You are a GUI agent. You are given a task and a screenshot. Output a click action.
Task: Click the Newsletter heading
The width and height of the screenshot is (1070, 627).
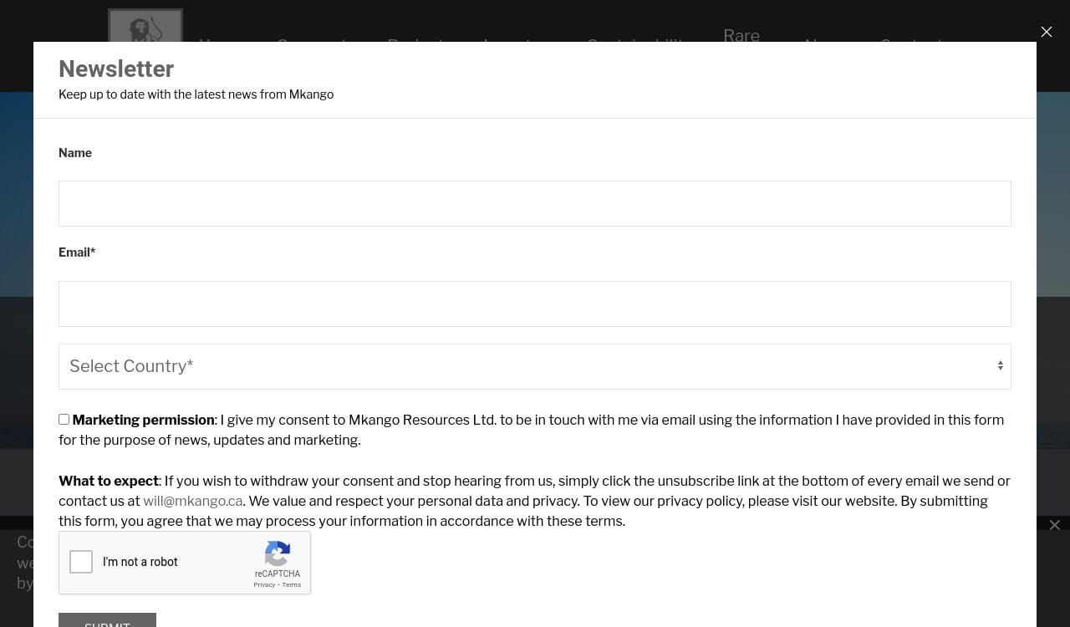(116, 69)
